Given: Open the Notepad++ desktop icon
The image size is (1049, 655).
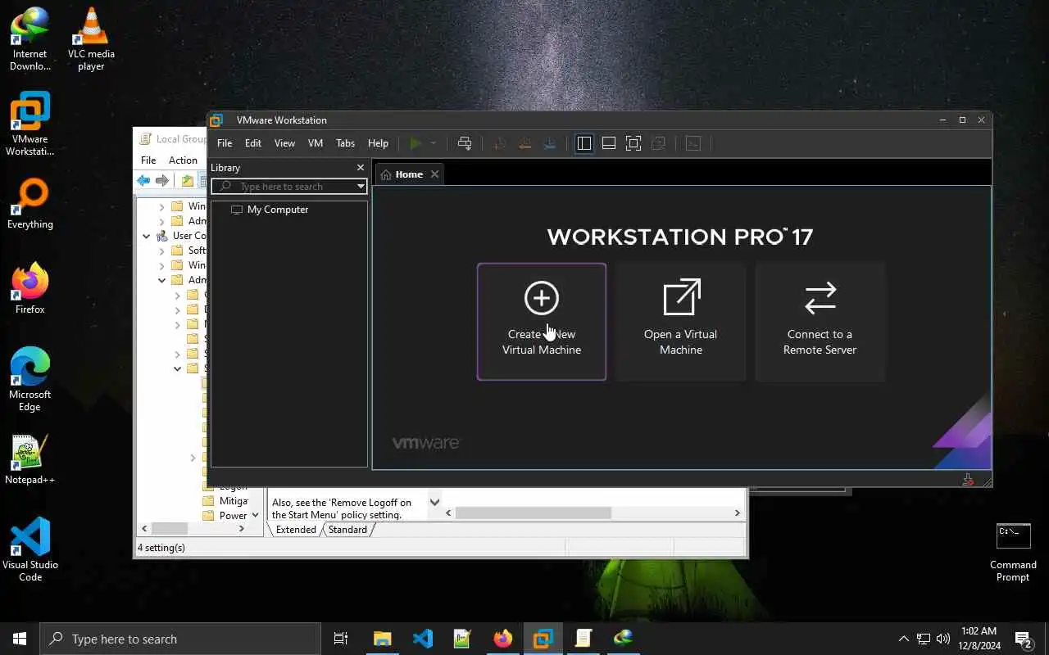Looking at the screenshot, I should pos(30,459).
